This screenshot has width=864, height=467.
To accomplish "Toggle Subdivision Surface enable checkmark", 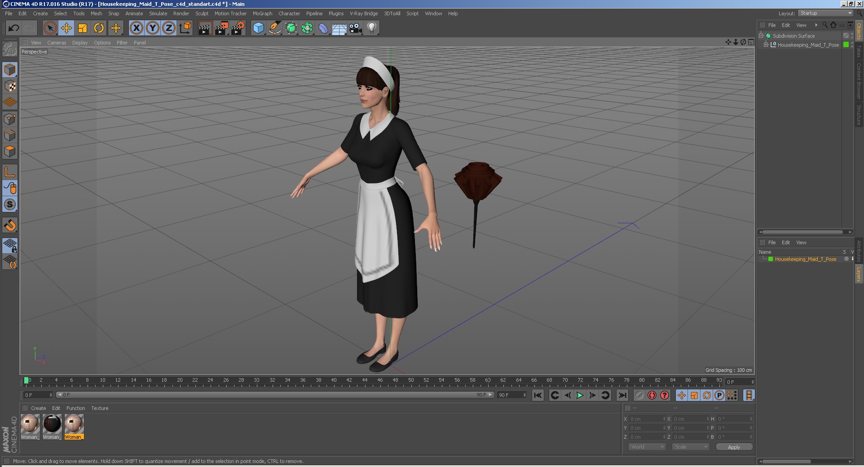I will pos(846,35).
